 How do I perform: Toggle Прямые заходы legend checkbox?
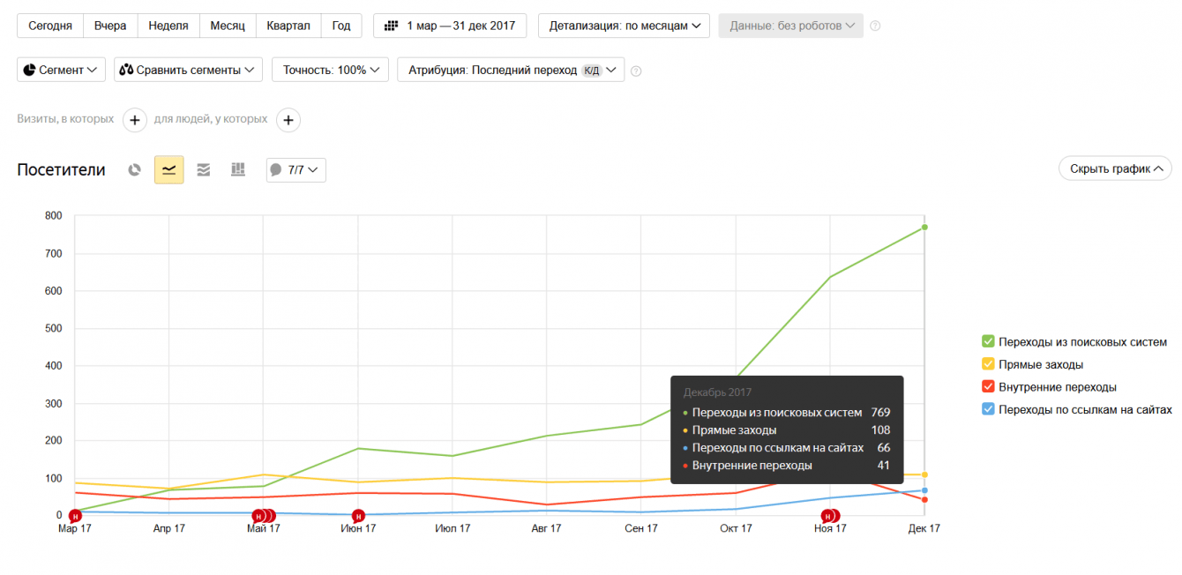[x=989, y=364]
